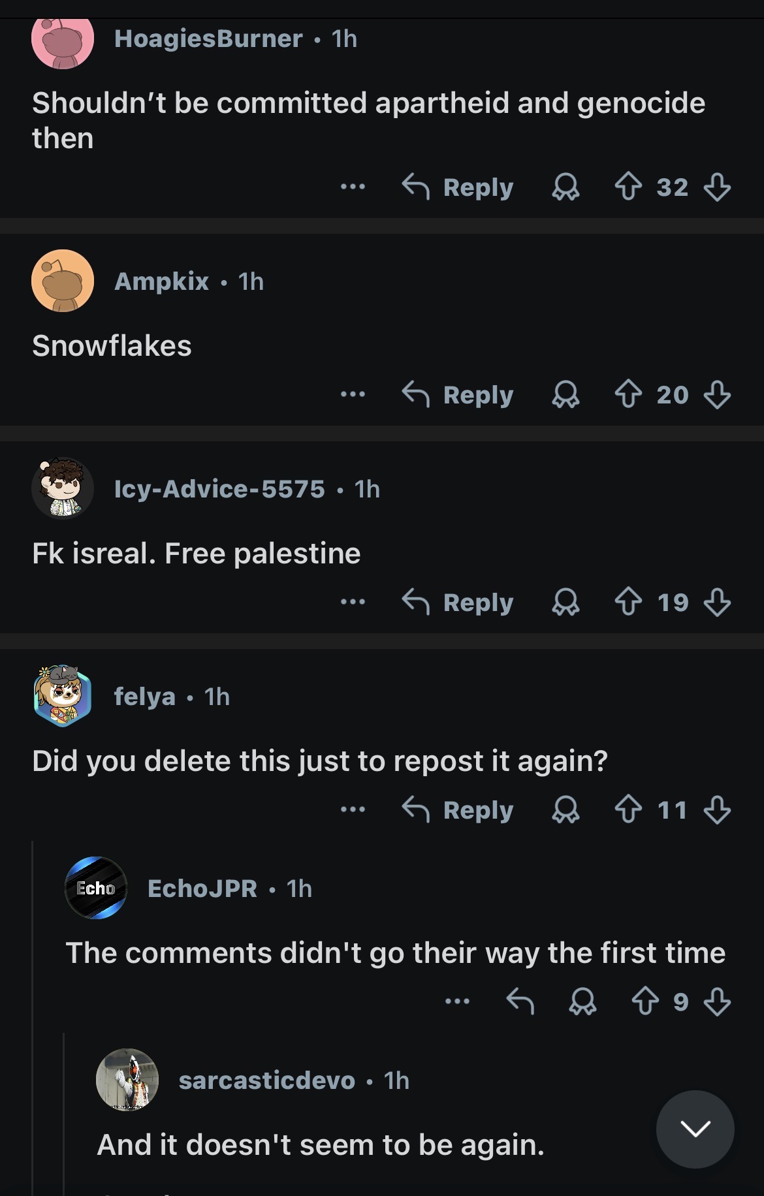Jump to next comment with floating chevron
Image resolution: width=764 pixels, height=1196 pixels.
[x=695, y=1129]
